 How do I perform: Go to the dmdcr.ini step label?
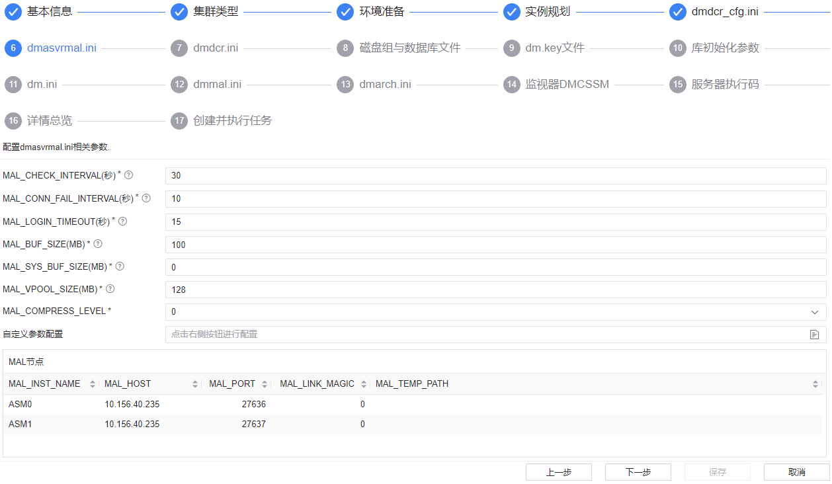pos(216,48)
